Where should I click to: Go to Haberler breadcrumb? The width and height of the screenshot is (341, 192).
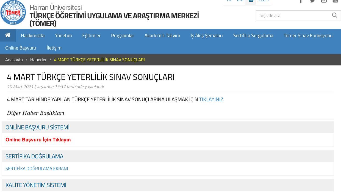click(x=38, y=60)
